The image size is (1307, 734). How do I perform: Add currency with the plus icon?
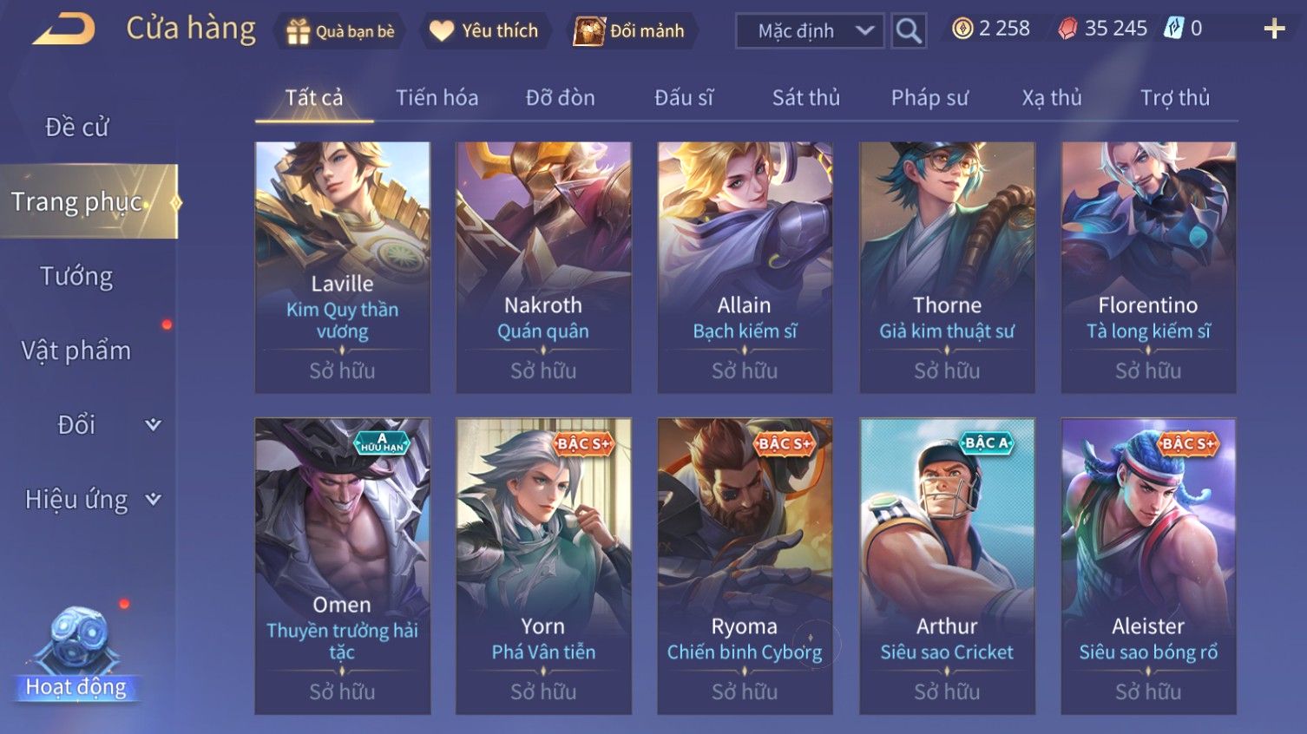pyautogui.click(x=1274, y=29)
